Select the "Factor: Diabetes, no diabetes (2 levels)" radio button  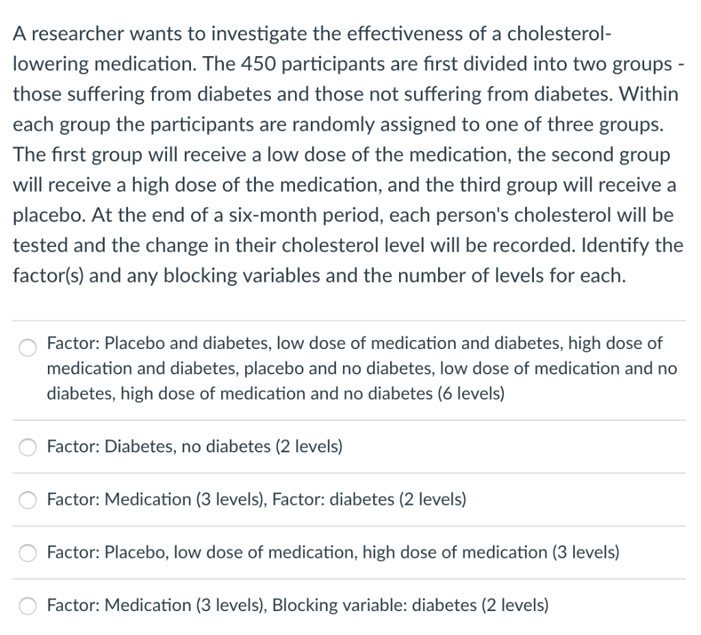pos(27,447)
